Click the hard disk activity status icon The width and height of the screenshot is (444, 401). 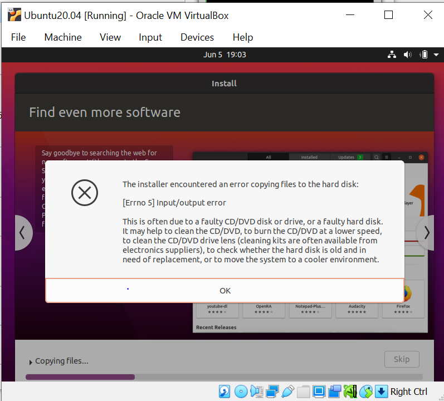pyautogui.click(x=225, y=392)
